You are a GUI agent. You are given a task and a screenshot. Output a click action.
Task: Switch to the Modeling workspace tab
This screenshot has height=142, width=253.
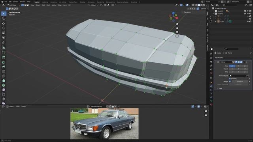click(45, 2)
